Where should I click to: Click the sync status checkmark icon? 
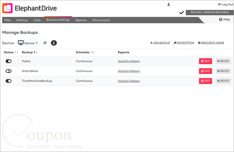coord(181,13)
